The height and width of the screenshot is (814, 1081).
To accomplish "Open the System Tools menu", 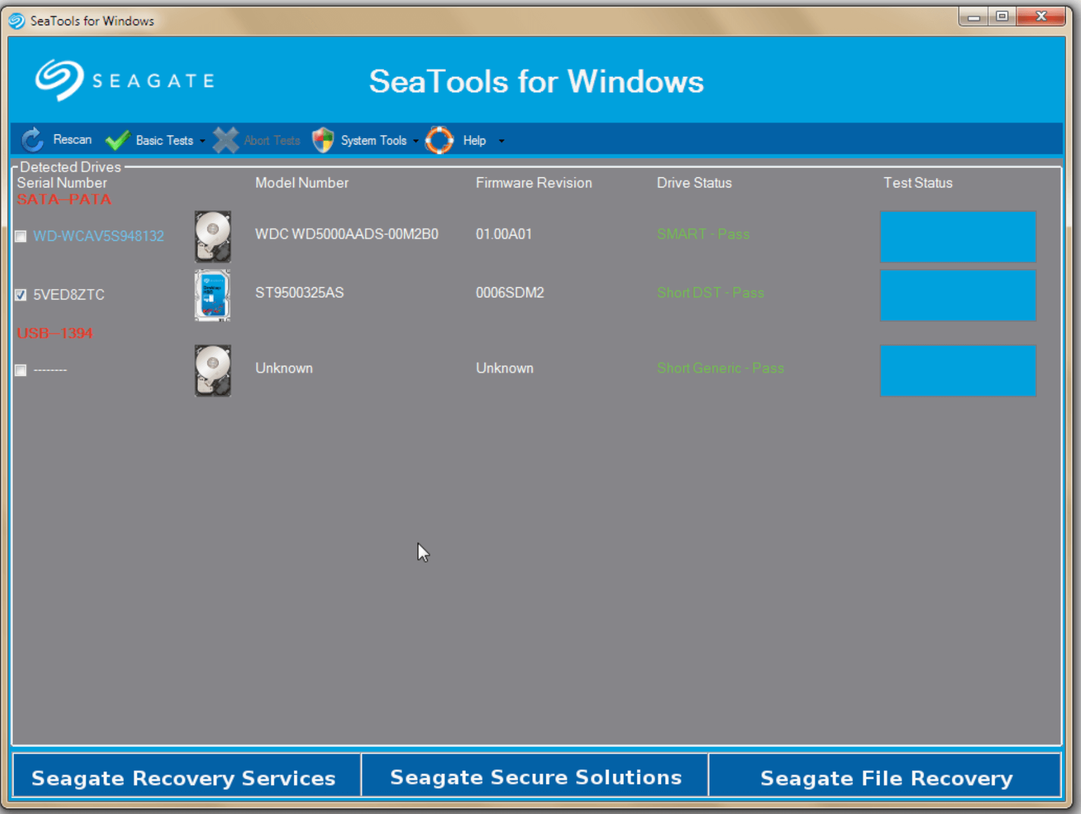I will (x=373, y=140).
